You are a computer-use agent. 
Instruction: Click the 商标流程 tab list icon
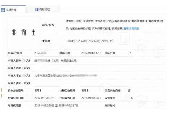[37, 10]
